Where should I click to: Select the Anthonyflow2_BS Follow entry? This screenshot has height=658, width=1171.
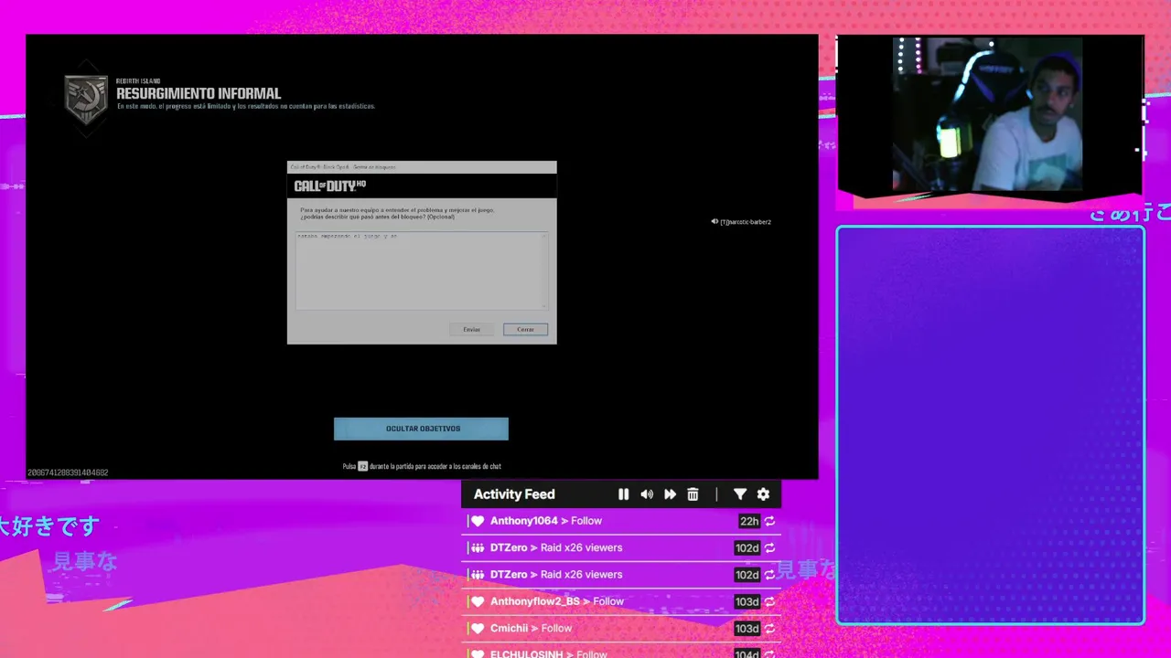coord(622,601)
